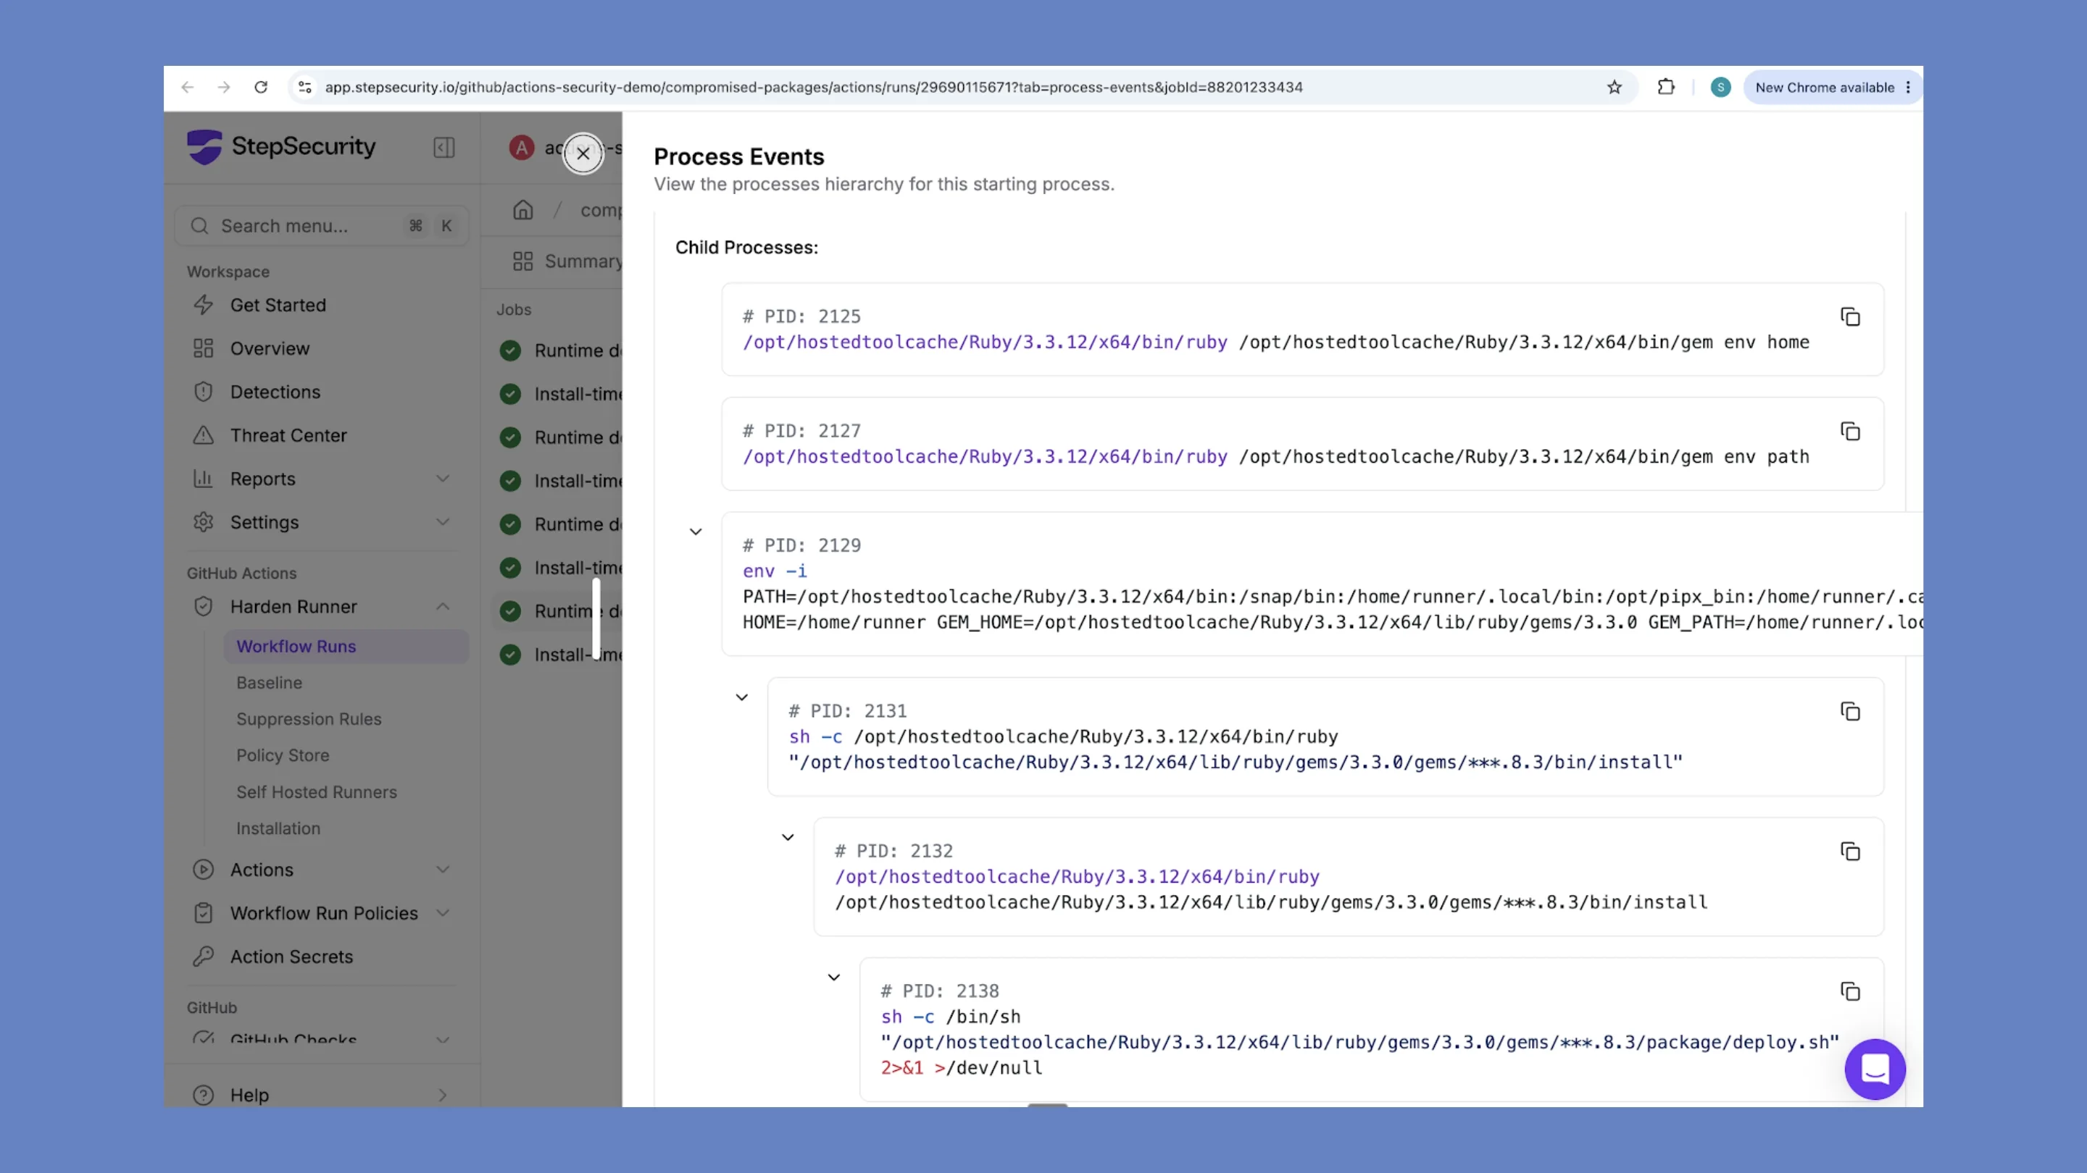Expand the Help menu

[x=322, y=1096]
